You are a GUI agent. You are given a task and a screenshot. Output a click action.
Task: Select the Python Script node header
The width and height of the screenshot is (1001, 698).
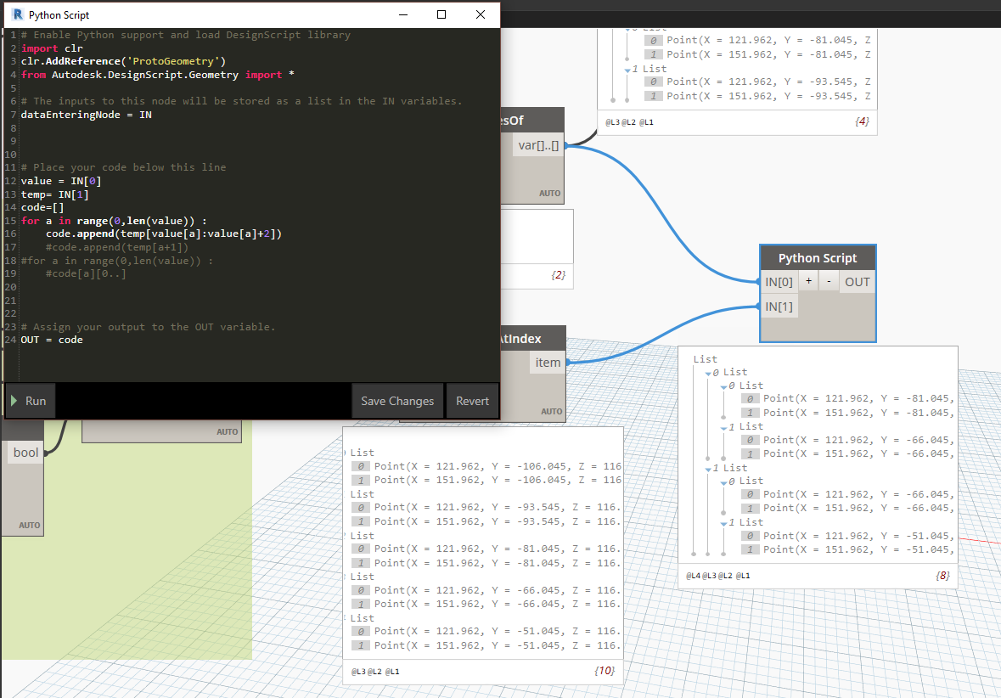818,258
